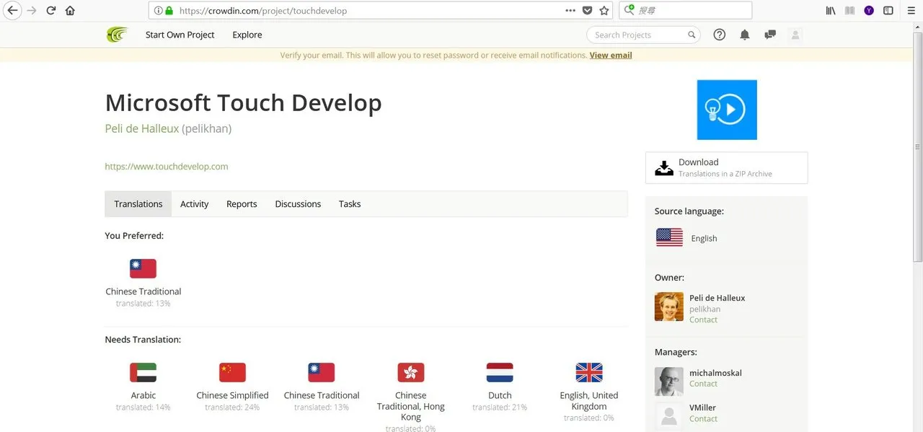The image size is (923, 432).
Task: Bookmark this page with the star icon
Action: [604, 11]
